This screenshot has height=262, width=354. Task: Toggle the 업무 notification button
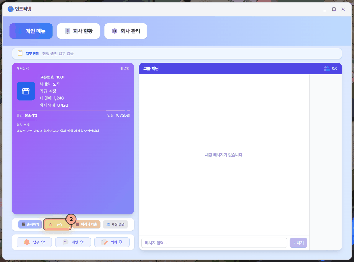pyautogui.click(x=34, y=242)
